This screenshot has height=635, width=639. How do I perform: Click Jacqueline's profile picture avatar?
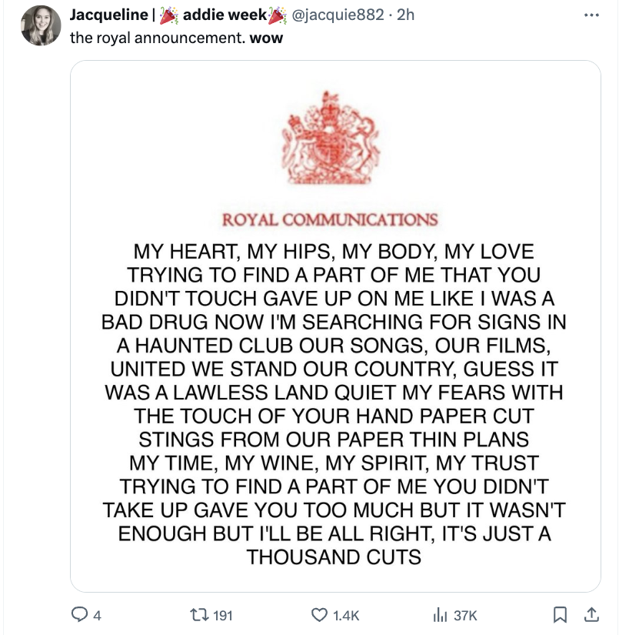[41, 27]
